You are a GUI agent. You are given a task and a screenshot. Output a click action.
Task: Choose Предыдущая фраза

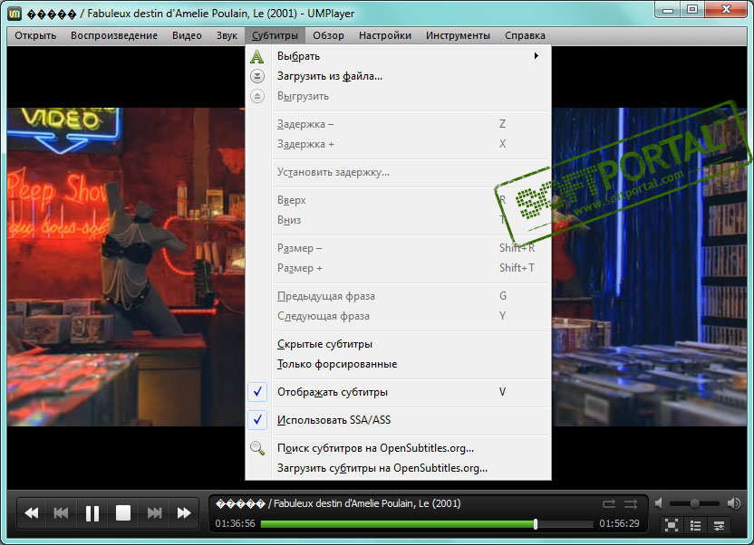(398, 296)
